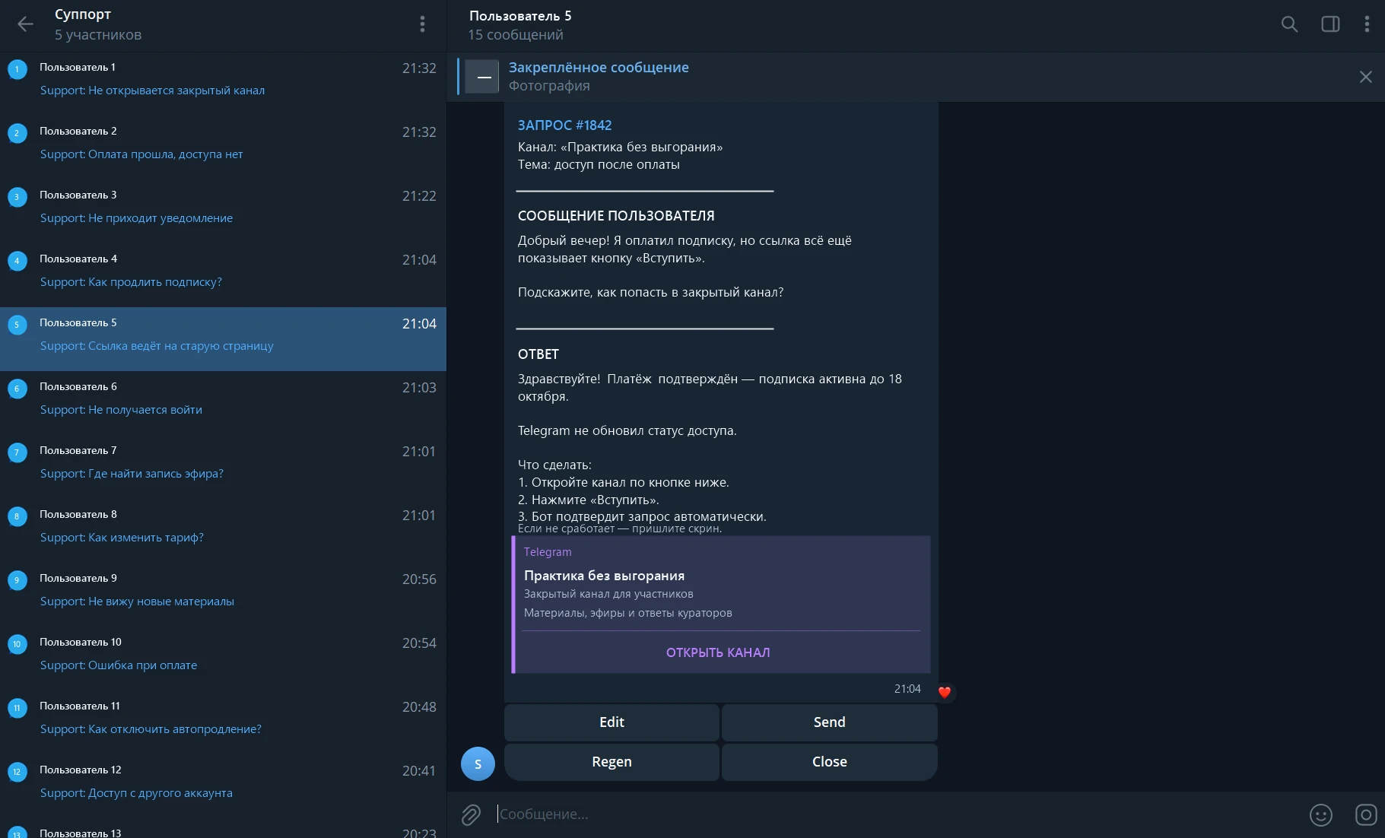Attach a file with the paperclip icon
This screenshot has height=838, width=1385.
click(471, 814)
